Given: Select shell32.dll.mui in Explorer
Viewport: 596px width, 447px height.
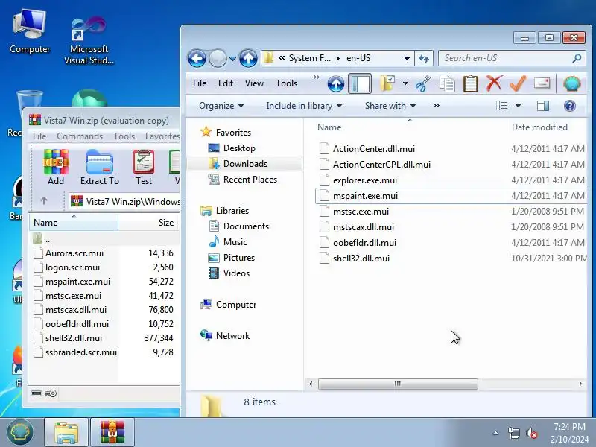Looking at the screenshot, I should (361, 258).
